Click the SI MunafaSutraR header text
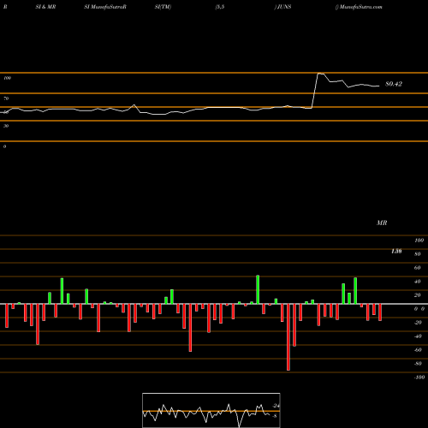 pyautogui.click(x=105, y=7)
